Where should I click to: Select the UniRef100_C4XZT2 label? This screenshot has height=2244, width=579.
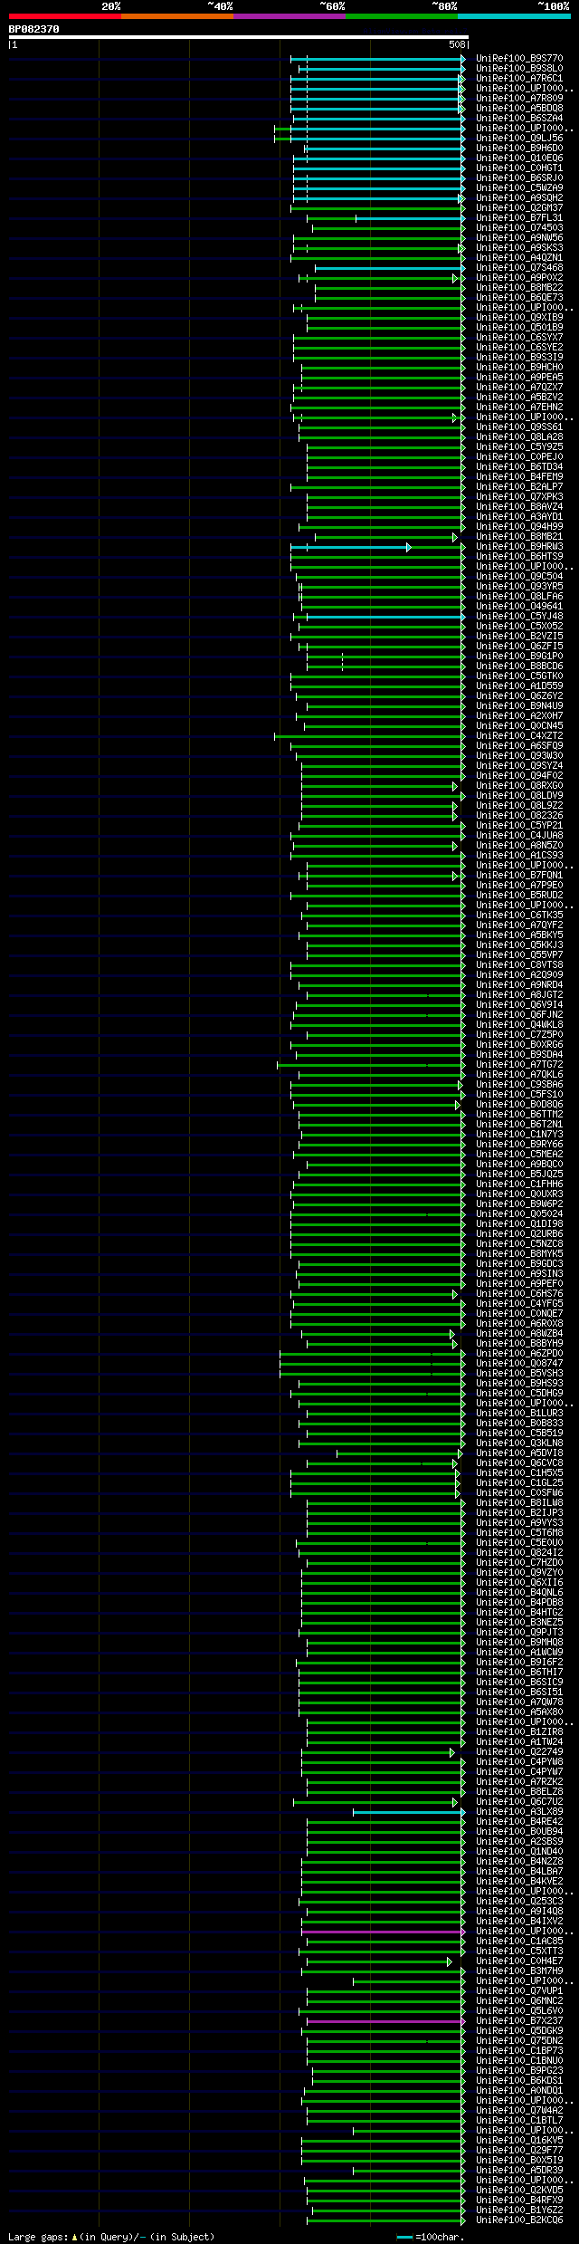point(519,736)
